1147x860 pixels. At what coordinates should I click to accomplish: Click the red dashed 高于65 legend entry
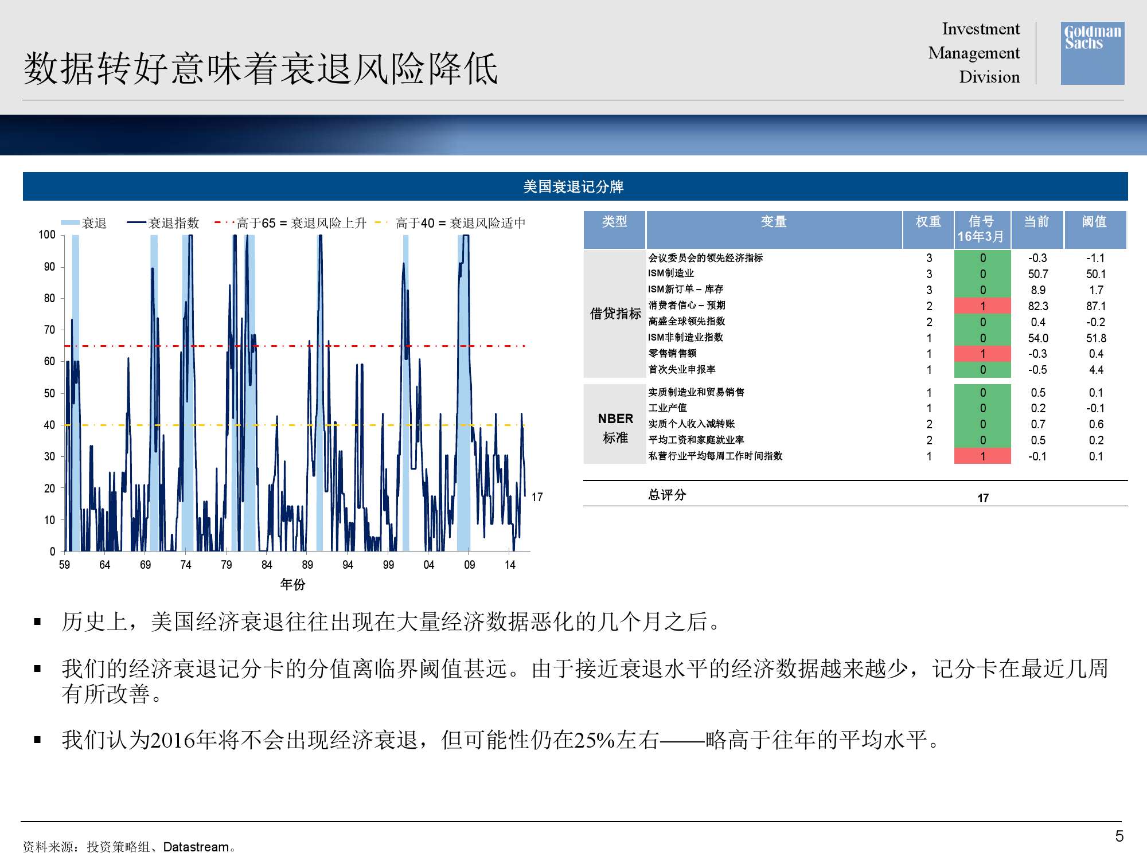point(290,223)
